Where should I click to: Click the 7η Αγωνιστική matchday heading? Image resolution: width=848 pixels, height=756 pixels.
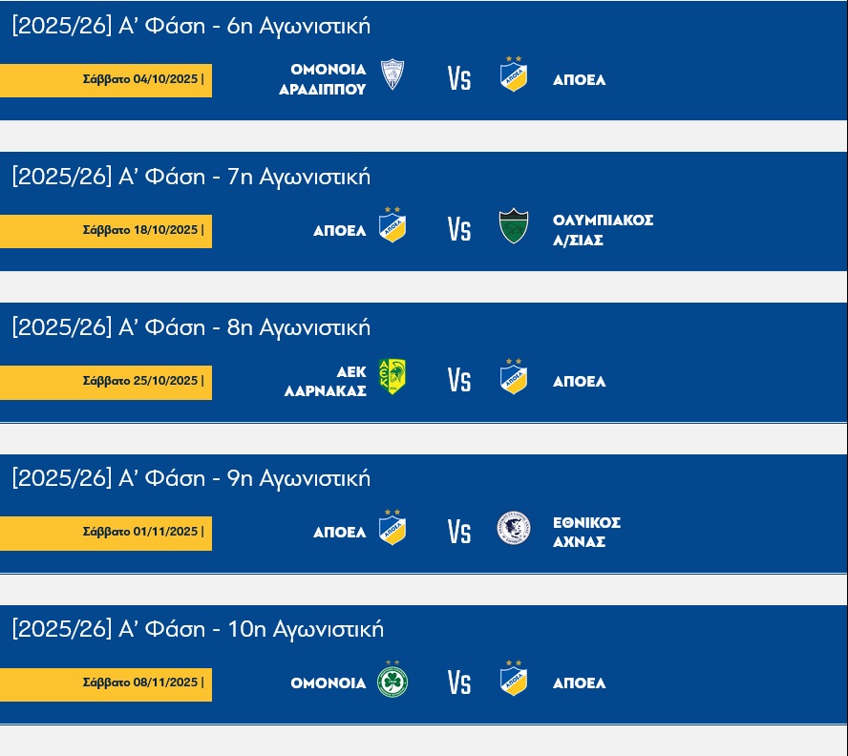pyautogui.click(x=191, y=177)
